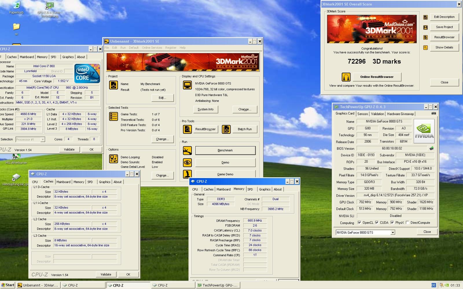The image size is (463, 289).
Task: Click the Core Speed value 4660.6 MHz
Action: (28, 114)
